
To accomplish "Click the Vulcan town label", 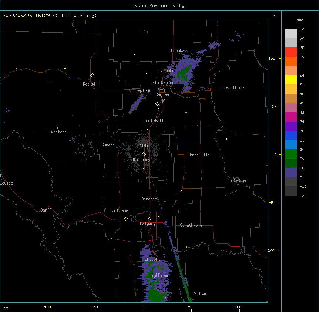I will click(x=201, y=293).
